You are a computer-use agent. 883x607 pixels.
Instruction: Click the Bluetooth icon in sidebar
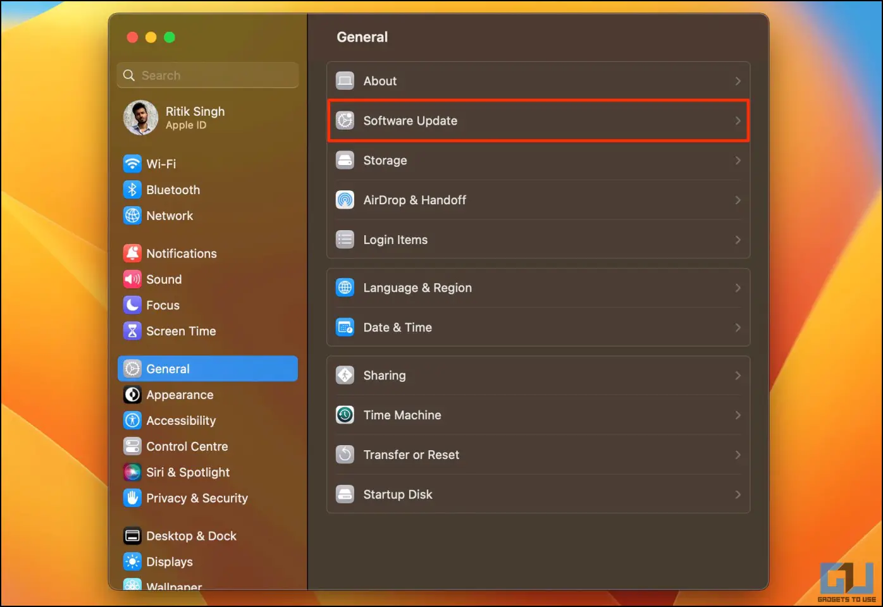point(132,190)
